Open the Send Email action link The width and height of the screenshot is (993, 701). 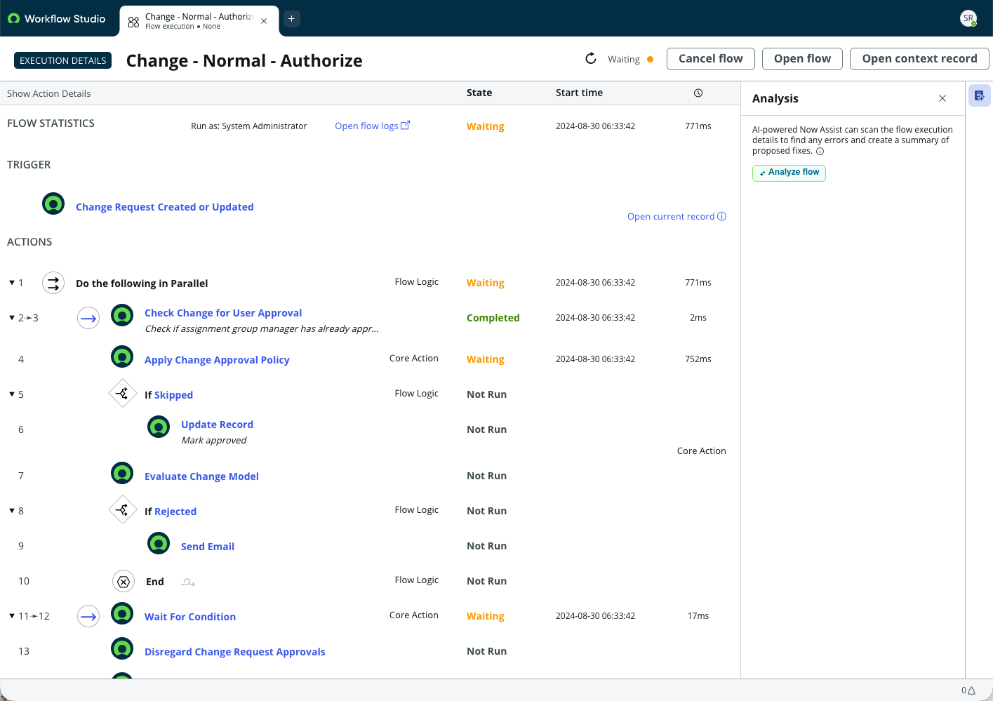(208, 547)
